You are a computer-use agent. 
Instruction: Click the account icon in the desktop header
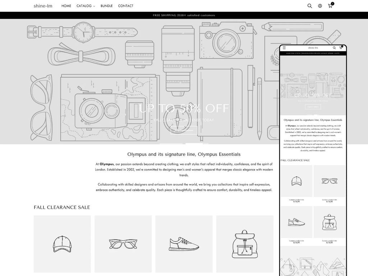[x=319, y=6]
